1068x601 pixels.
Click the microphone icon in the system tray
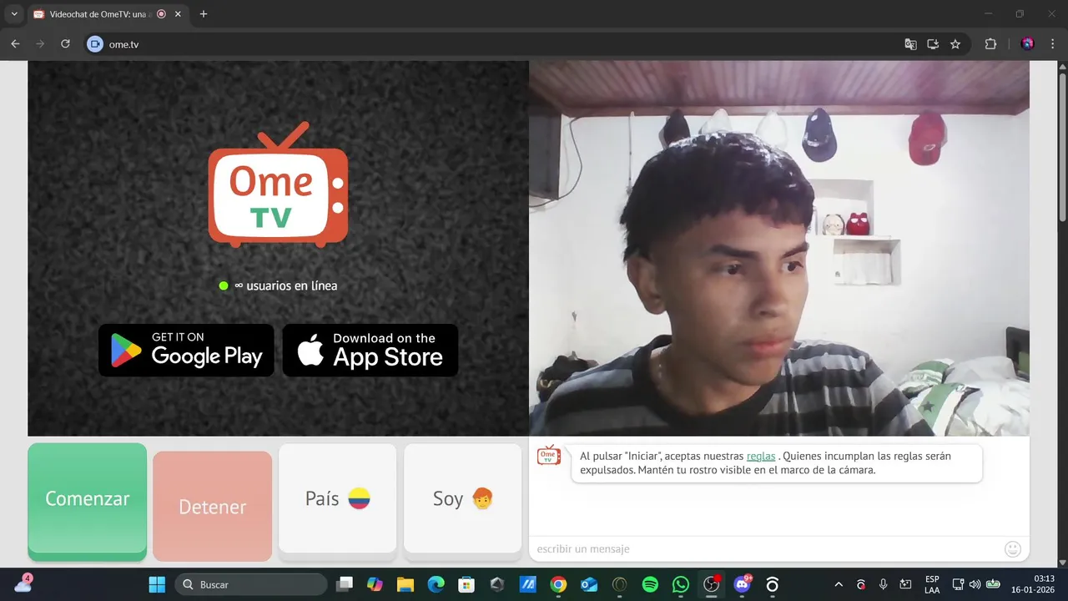point(883,584)
